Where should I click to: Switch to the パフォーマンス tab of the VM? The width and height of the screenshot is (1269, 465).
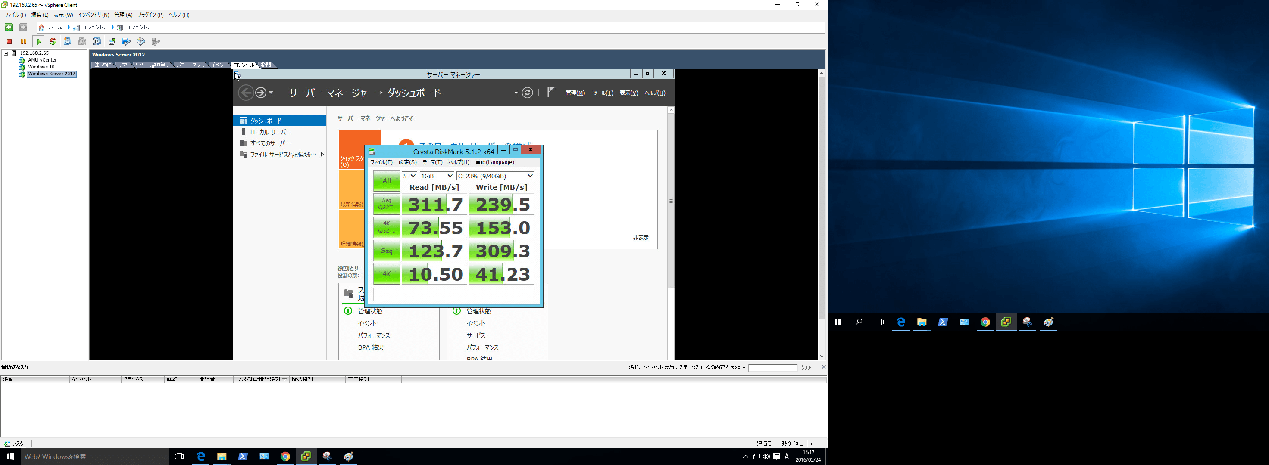190,65
